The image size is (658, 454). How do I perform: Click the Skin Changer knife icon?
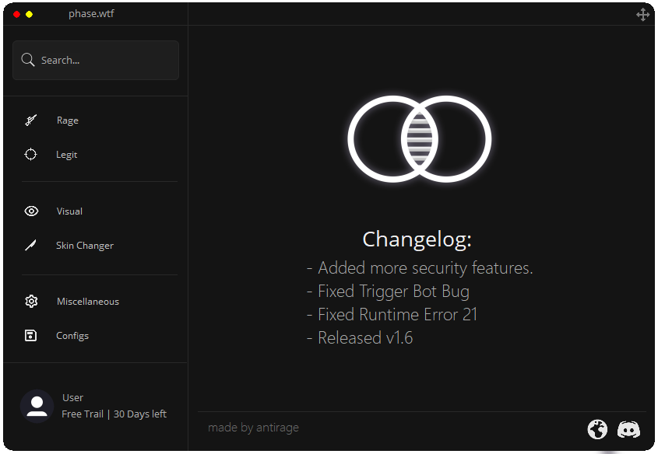[x=30, y=246]
